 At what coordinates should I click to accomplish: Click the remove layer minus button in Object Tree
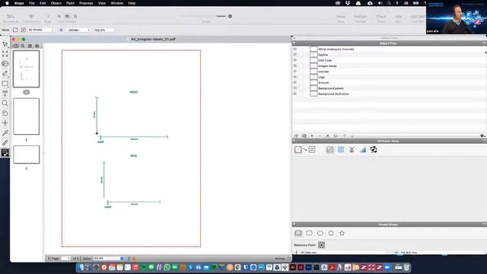[320, 135]
